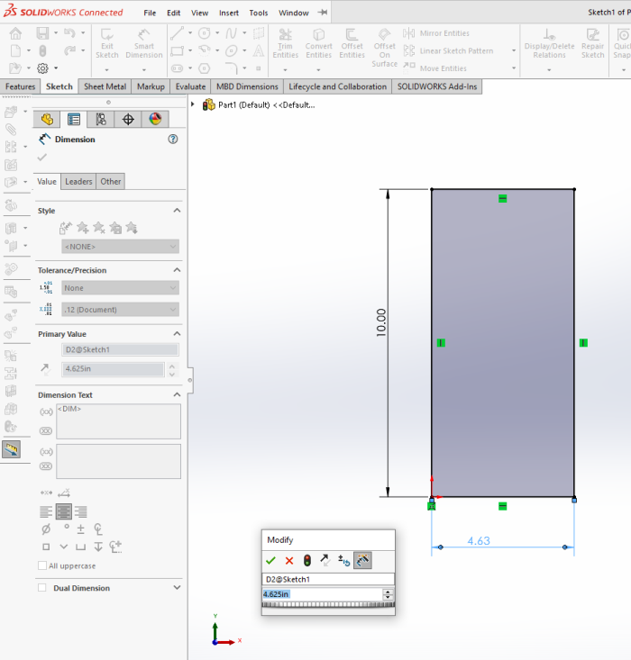Tick the Dual Dimension checkbox
This screenshot has height=660, width=631.
click(42, 588)
